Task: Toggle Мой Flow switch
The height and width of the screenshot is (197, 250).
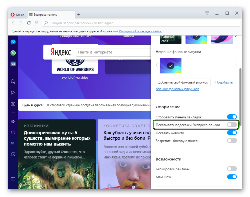Action: pyautogui.click(x=232, y=177)
